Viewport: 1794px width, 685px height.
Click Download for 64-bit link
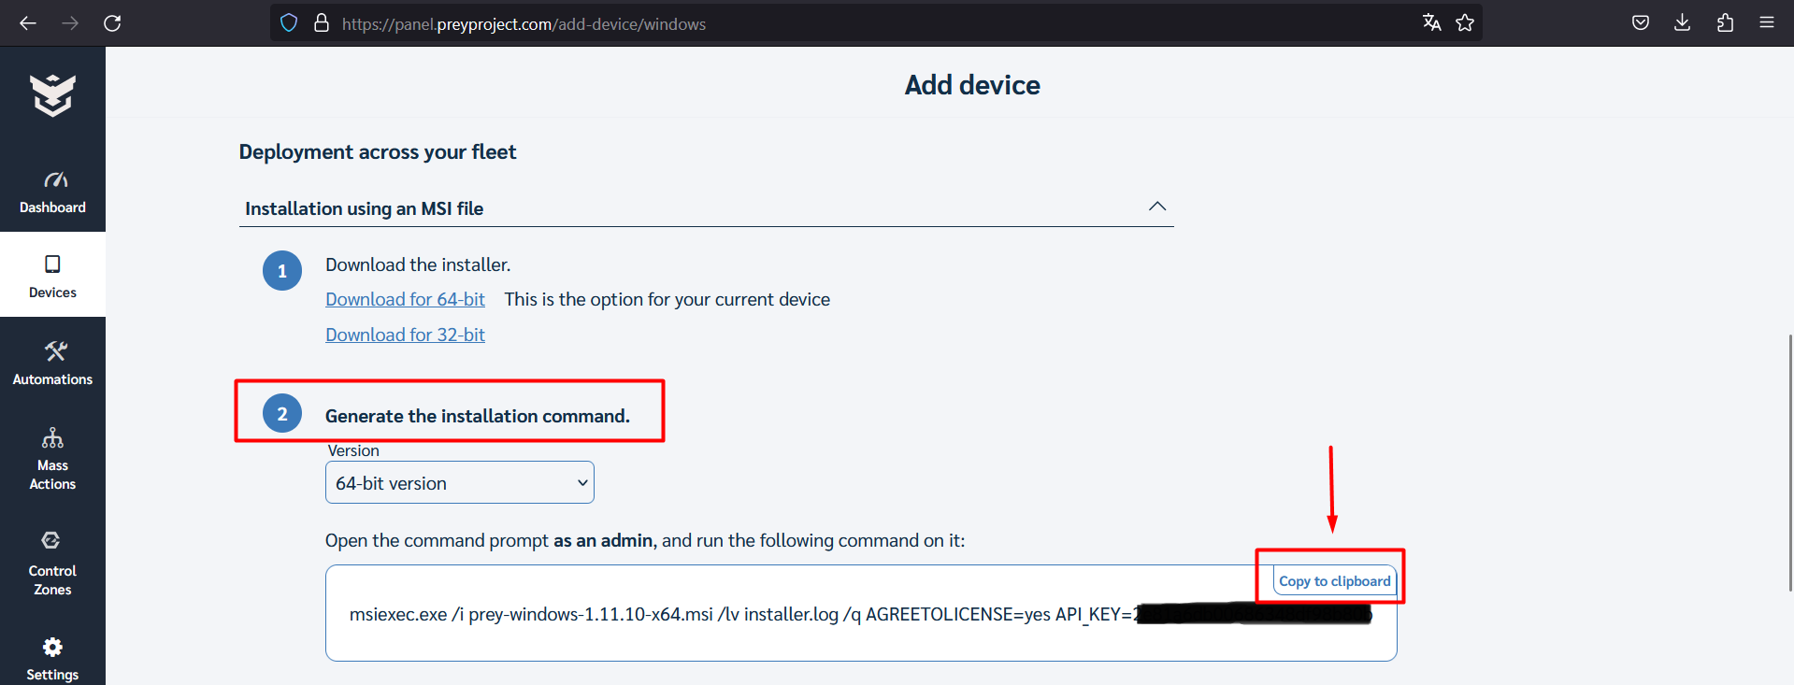click(x=405, y=299)
